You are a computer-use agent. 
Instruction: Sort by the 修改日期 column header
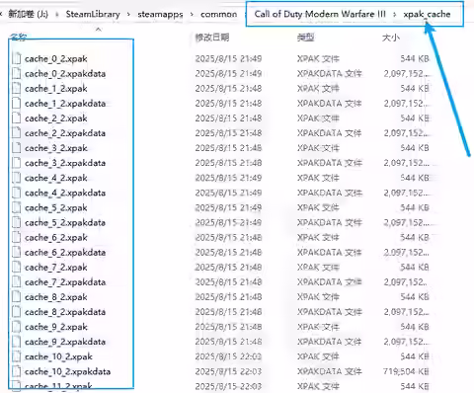pyautogui.click(x=212, y=38)
